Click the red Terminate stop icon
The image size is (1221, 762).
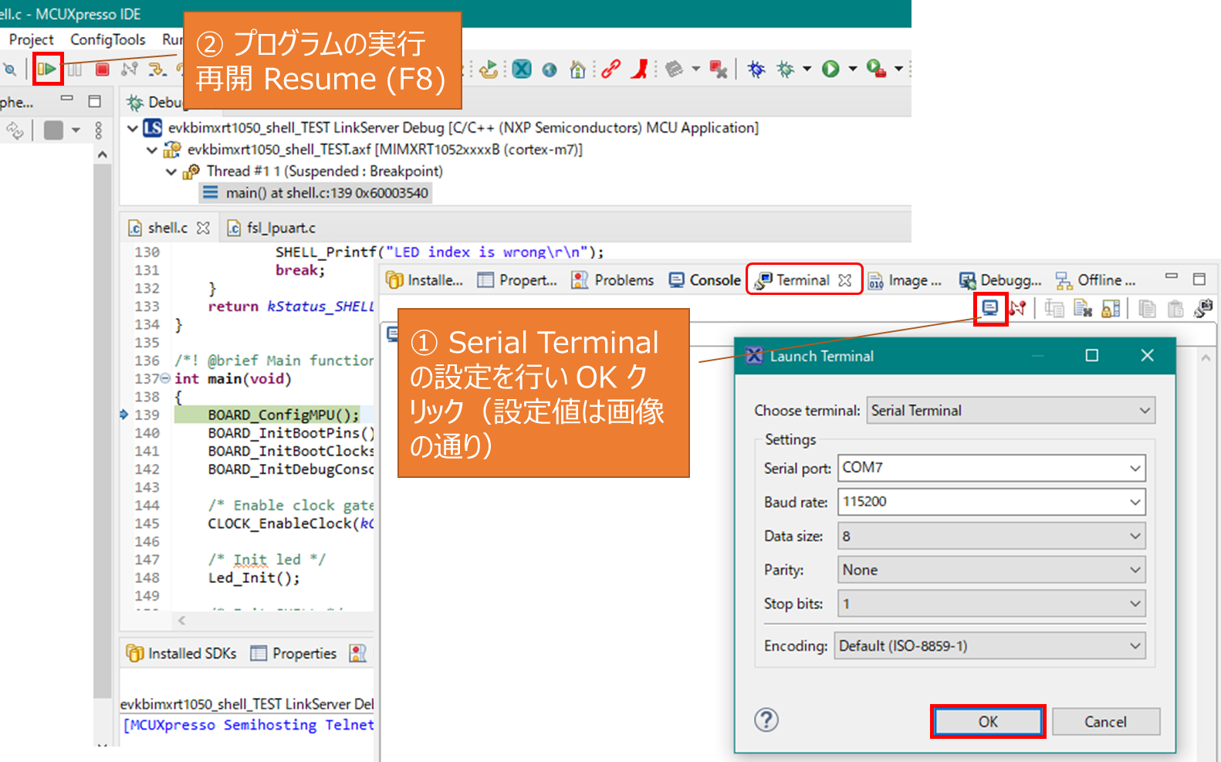(x=102, y=69)
